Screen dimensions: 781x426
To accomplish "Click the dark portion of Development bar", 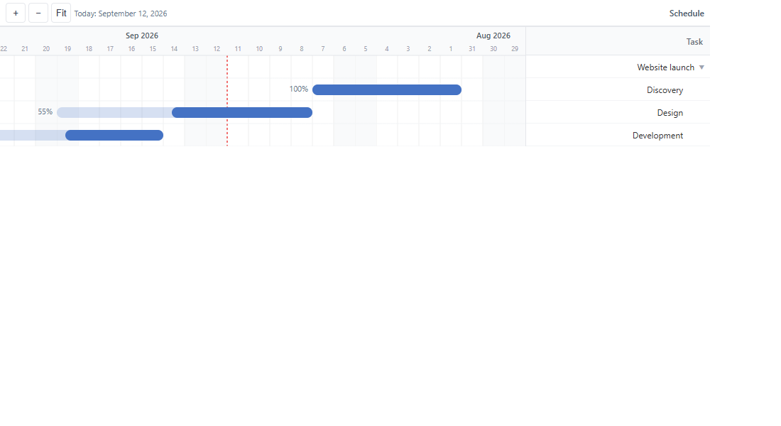I will (x=114, y=135).
